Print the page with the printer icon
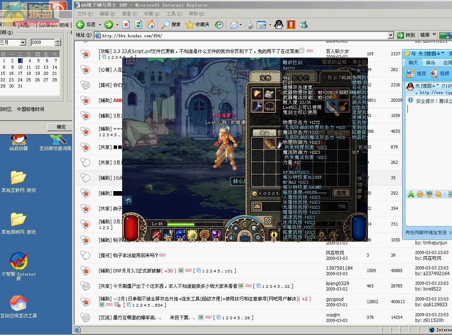452x335 pixels. click(x=249, y=25)
